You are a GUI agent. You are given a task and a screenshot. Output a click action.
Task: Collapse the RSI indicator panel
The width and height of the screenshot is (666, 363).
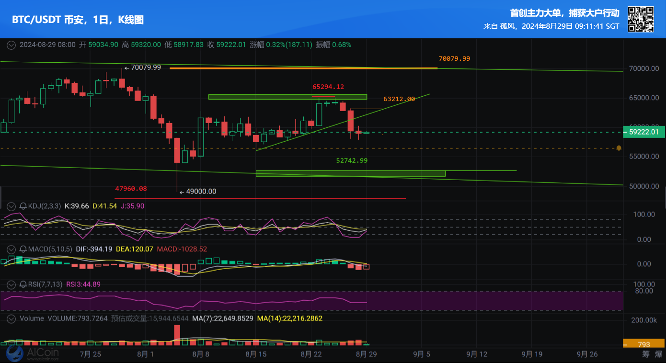pyautogui.click(x=11, y=284)
